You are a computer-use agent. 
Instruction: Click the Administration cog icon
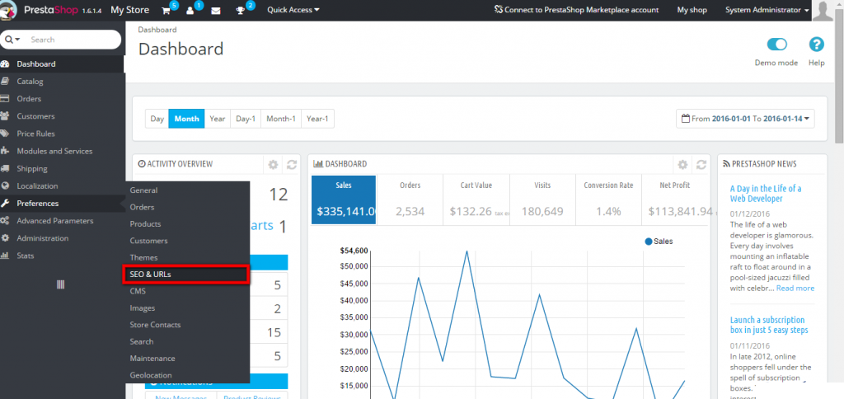coord(6,238)
